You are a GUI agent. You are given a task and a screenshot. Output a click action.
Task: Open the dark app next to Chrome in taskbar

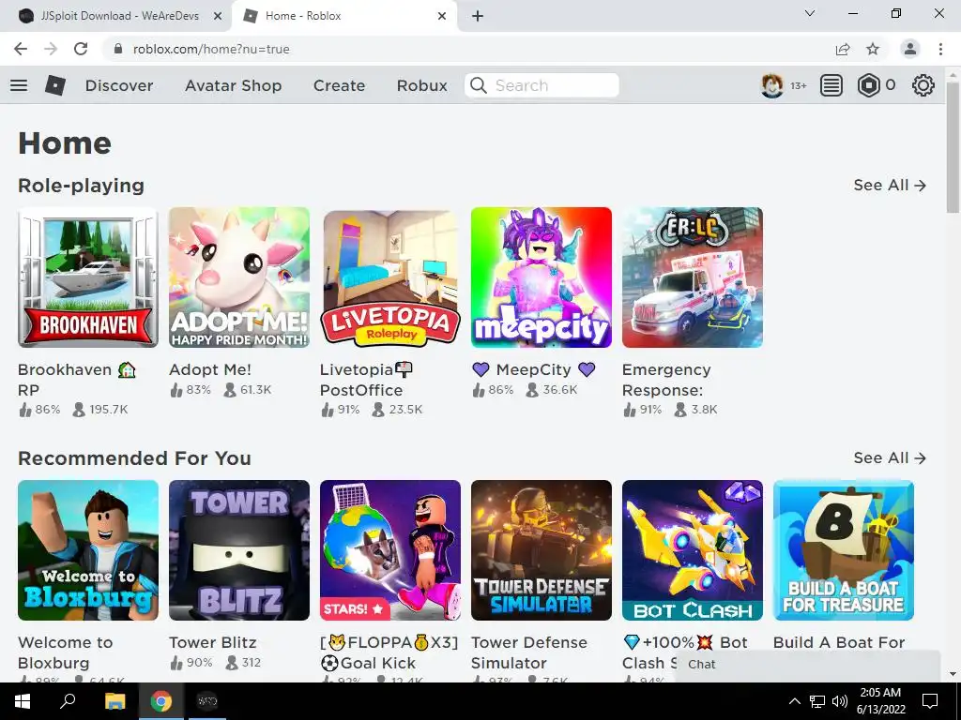coord(207,701)
